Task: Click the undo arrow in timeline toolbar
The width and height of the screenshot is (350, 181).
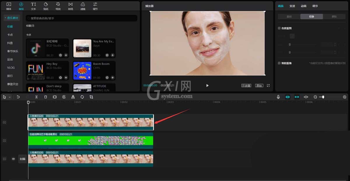Action: [18, 97]
